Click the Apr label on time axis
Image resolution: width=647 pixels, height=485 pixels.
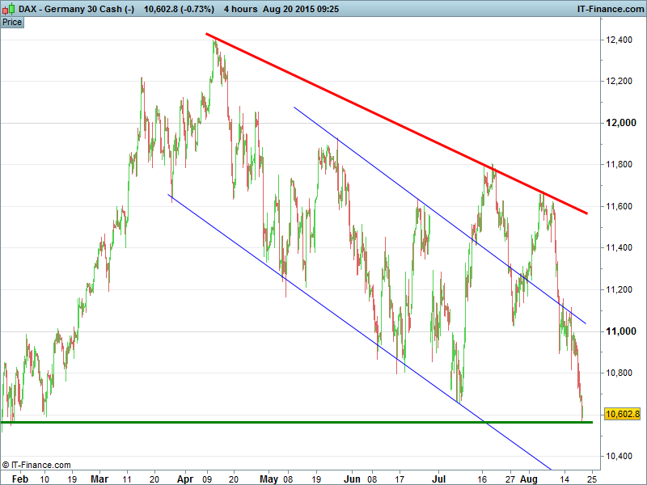186,479
